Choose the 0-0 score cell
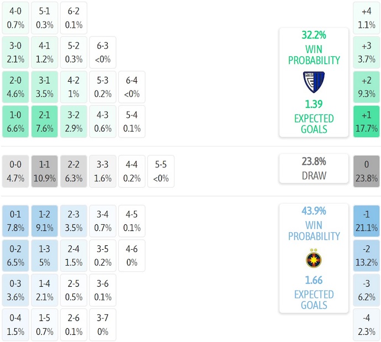This screenshot has width=381, height=342. pyautogui.click(x=16, y=171)
